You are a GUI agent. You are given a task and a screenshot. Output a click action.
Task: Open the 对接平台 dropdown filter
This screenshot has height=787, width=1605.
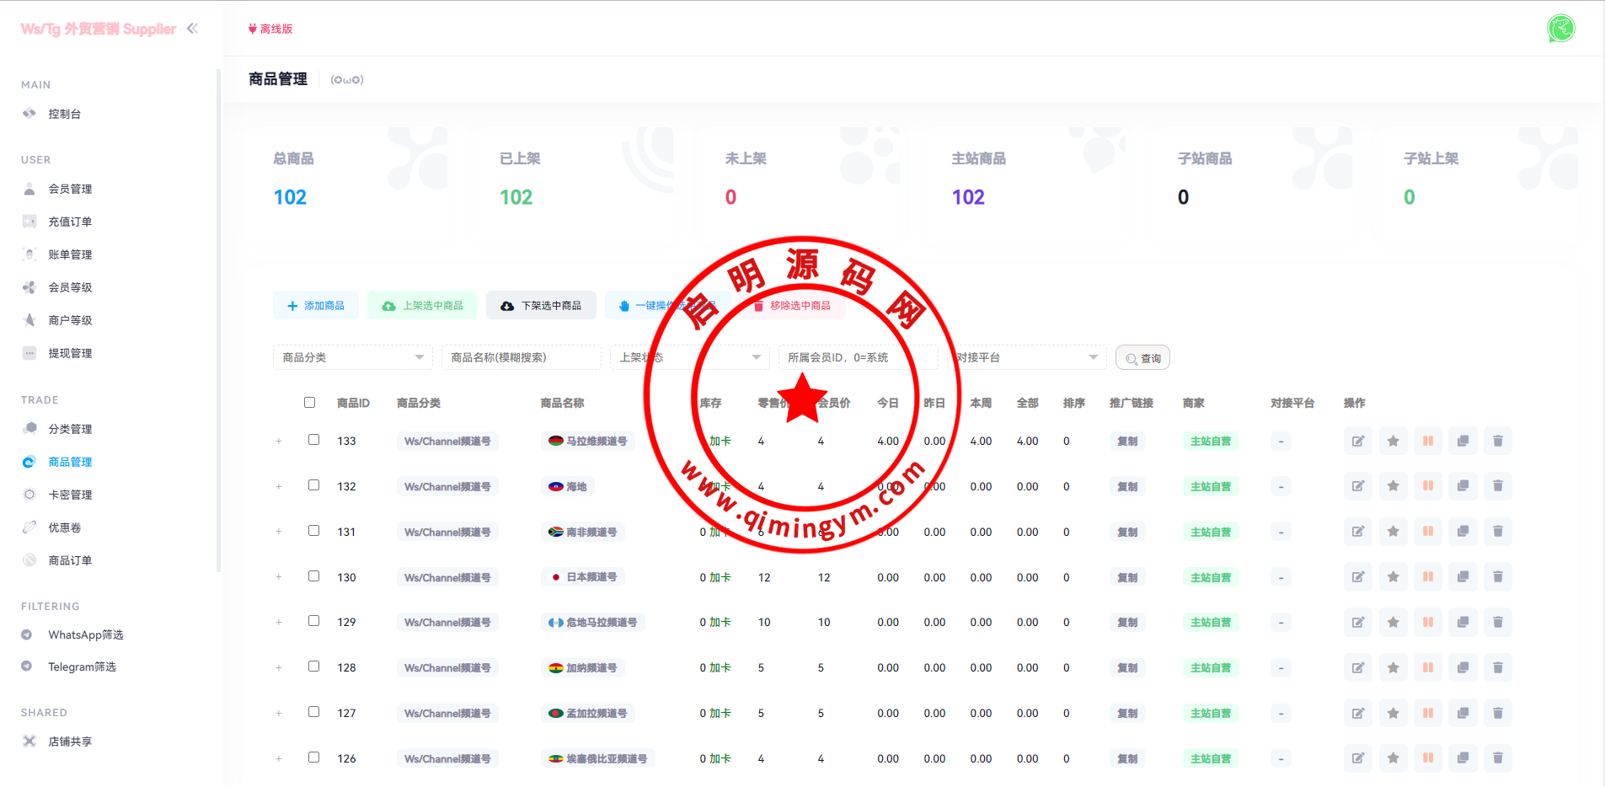pyautogui.click(x=1028, y=357)
